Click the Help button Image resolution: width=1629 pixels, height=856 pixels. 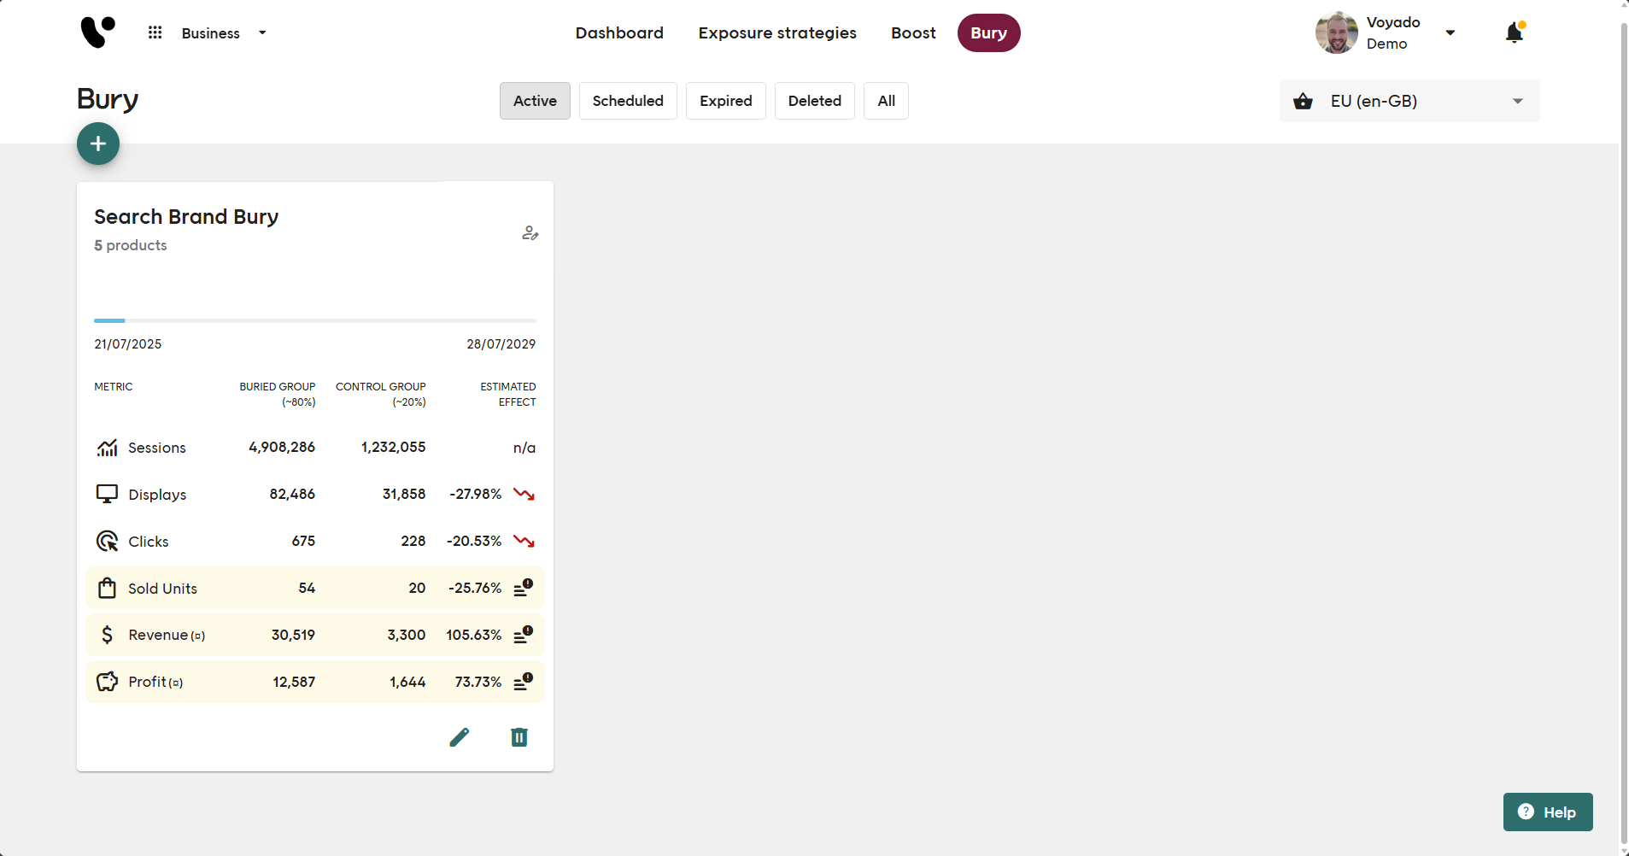1547,812
